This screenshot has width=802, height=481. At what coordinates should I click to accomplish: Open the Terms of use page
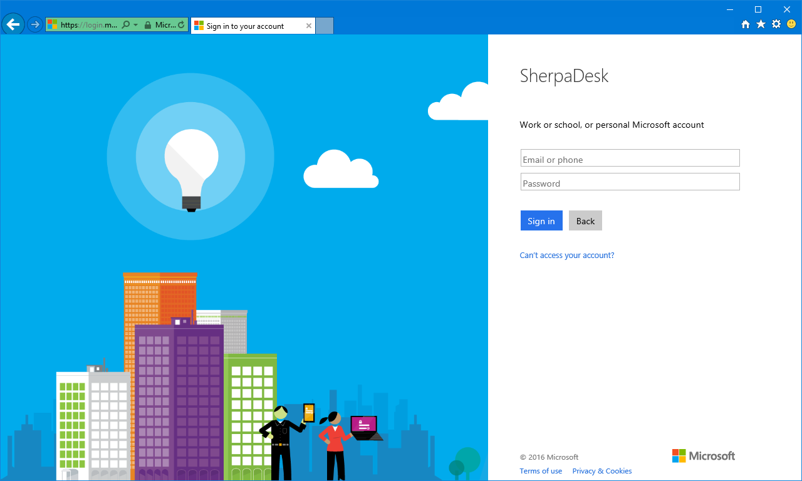(x=540, y=470)
